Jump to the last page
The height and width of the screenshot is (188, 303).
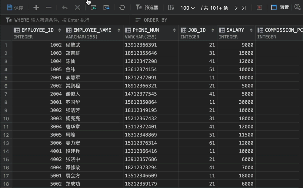point(244,8)
